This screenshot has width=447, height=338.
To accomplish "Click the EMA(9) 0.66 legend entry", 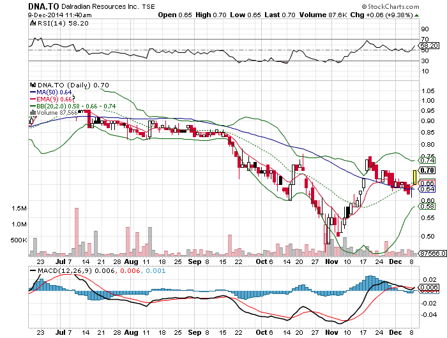I will click(x=51, y=99).
